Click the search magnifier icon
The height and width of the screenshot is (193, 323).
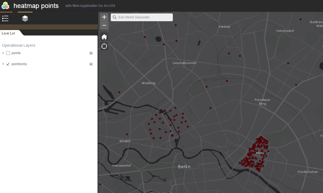(115, 17)
